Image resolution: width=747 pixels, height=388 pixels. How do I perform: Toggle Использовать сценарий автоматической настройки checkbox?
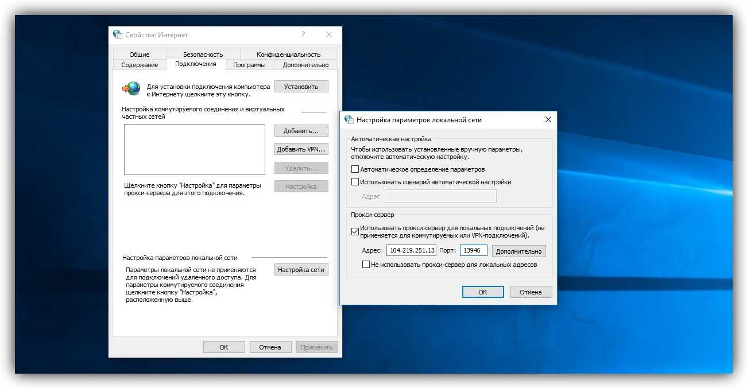tap(355, 182)
